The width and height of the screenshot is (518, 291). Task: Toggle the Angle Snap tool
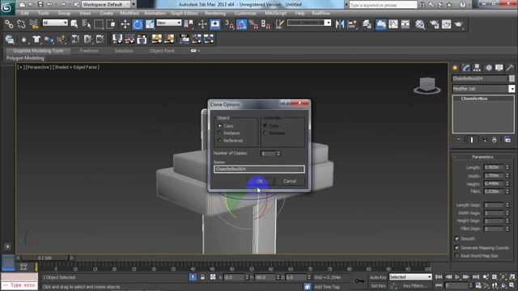coord(241,24)
